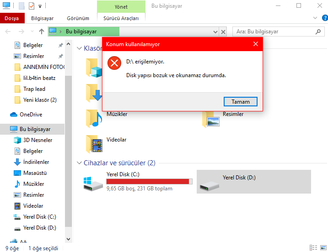Click Properties icon in quick access toolbar
328x252 pixels.
[31, 6]
